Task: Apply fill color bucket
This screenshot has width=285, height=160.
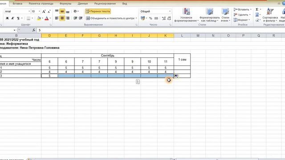Action: coord(39,18)
